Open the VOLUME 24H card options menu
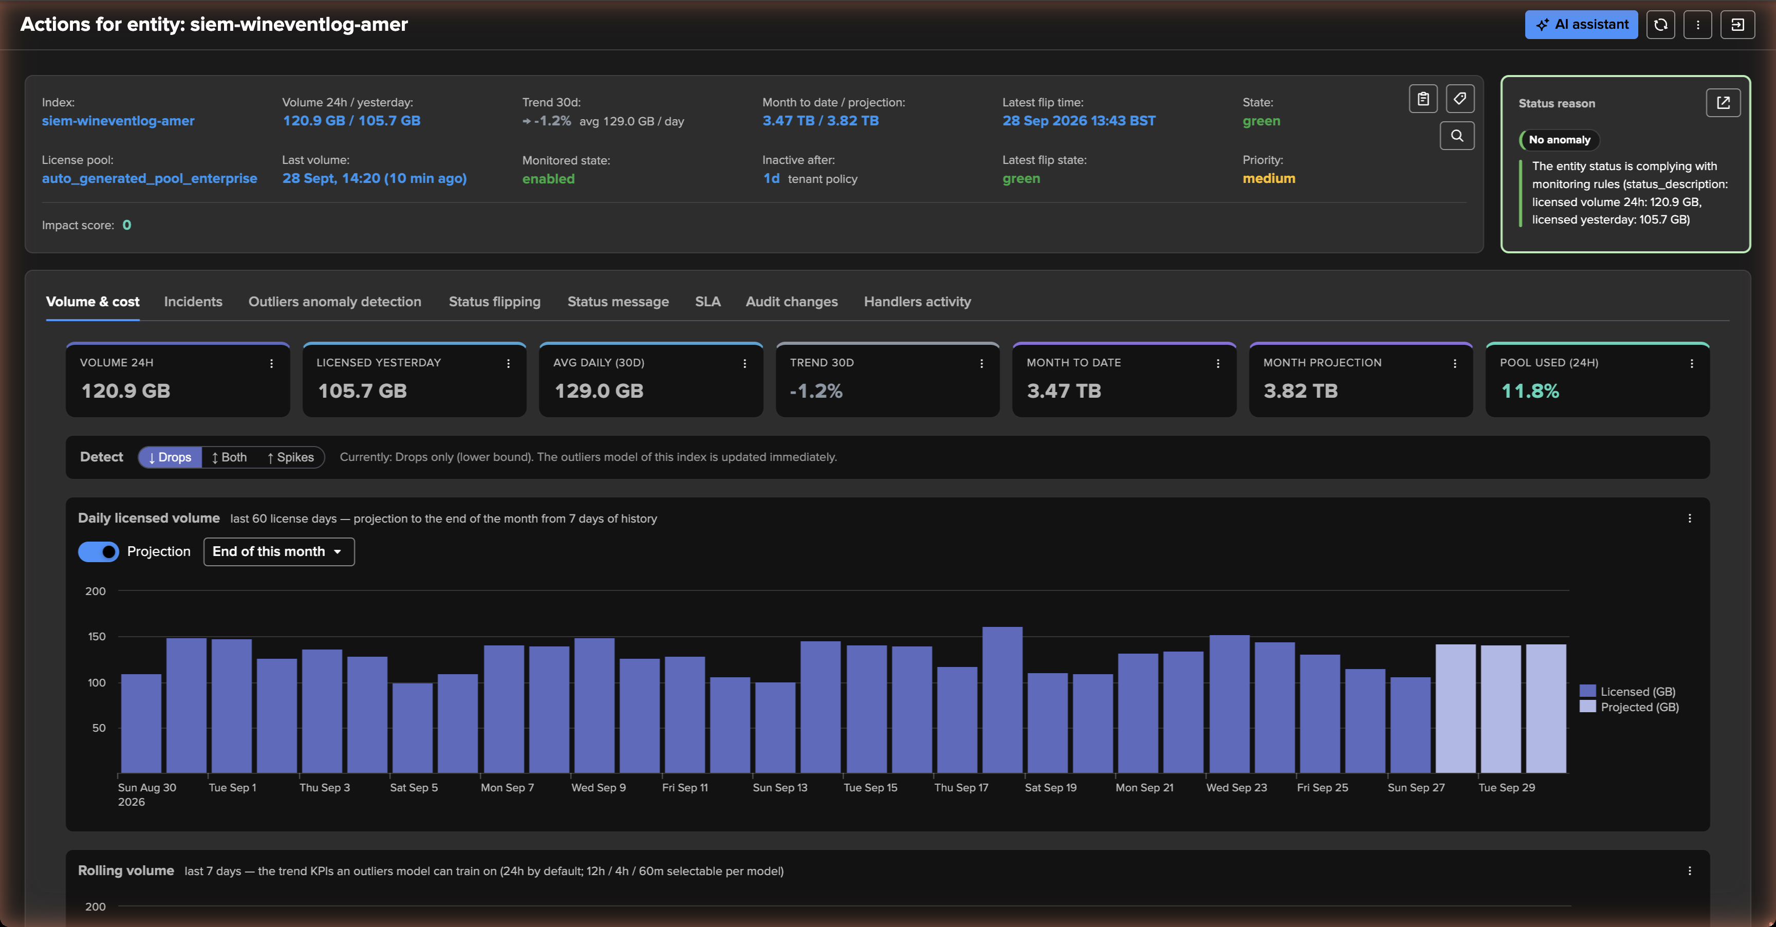Viewport: 1776px width, 927px height. (272, 363)
